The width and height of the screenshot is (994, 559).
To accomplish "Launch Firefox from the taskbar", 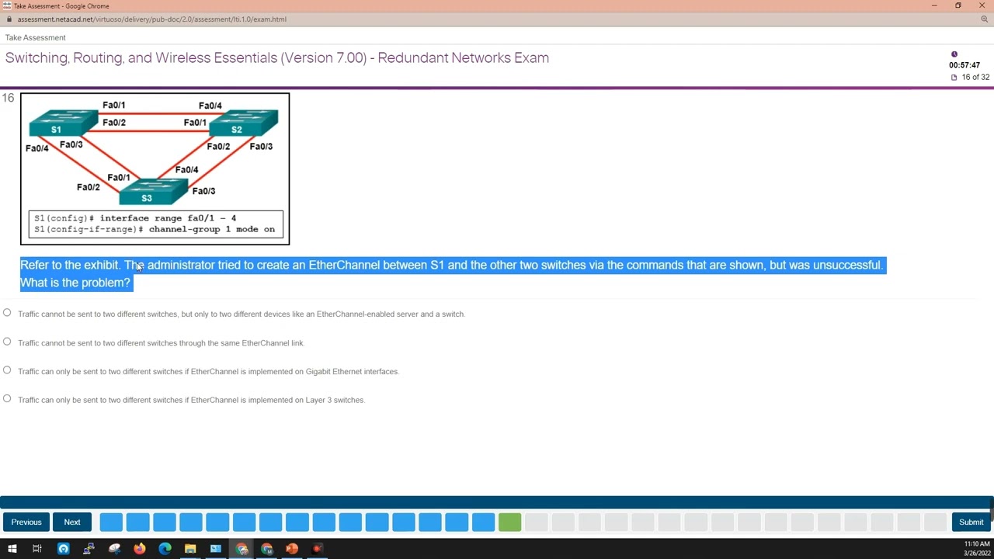I will click(140, 549).
